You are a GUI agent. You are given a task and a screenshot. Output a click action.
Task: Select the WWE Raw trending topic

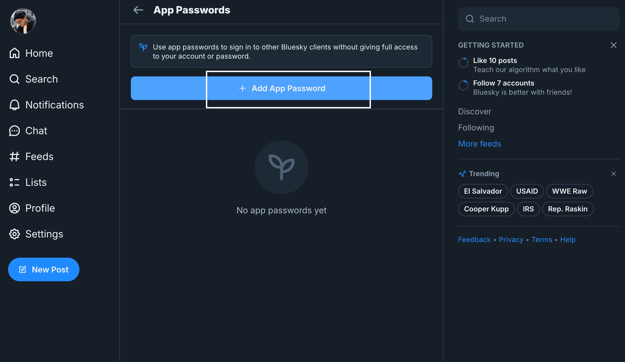(569, 191)
